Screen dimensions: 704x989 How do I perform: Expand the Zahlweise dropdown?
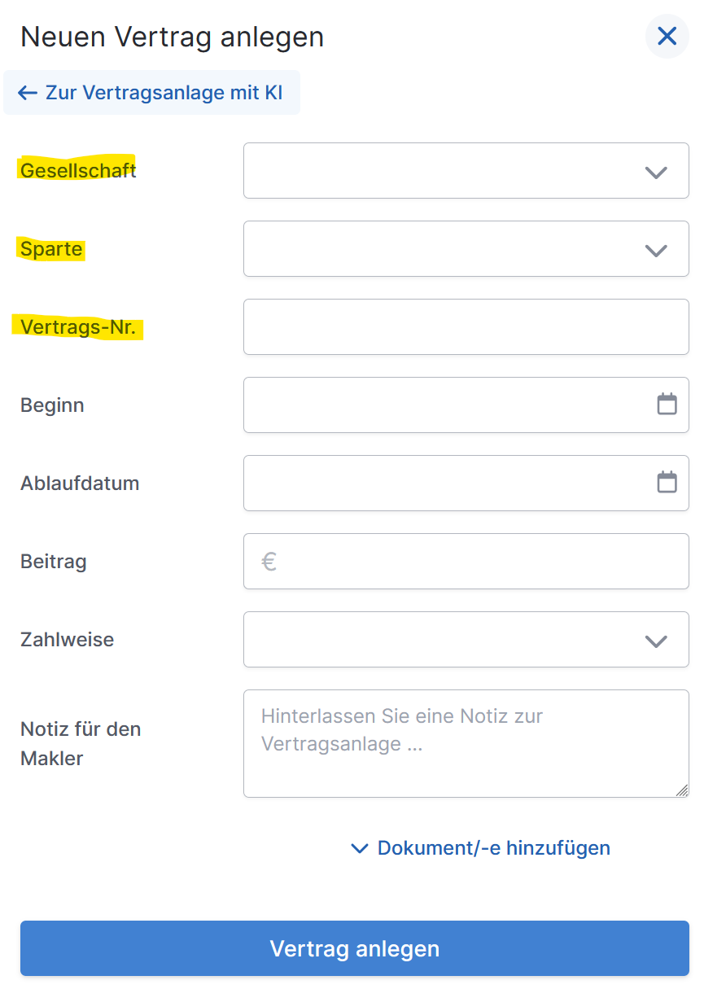pyautogui.click(x=655, y=640)
